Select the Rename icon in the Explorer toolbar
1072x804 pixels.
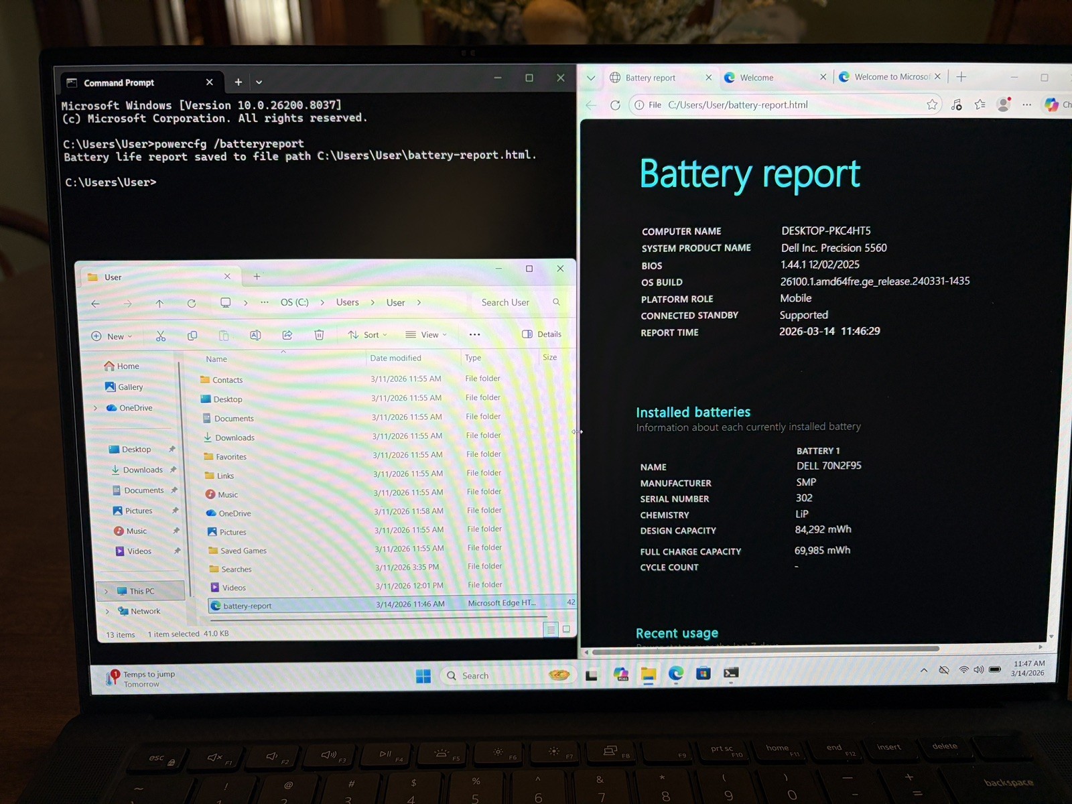255,335
